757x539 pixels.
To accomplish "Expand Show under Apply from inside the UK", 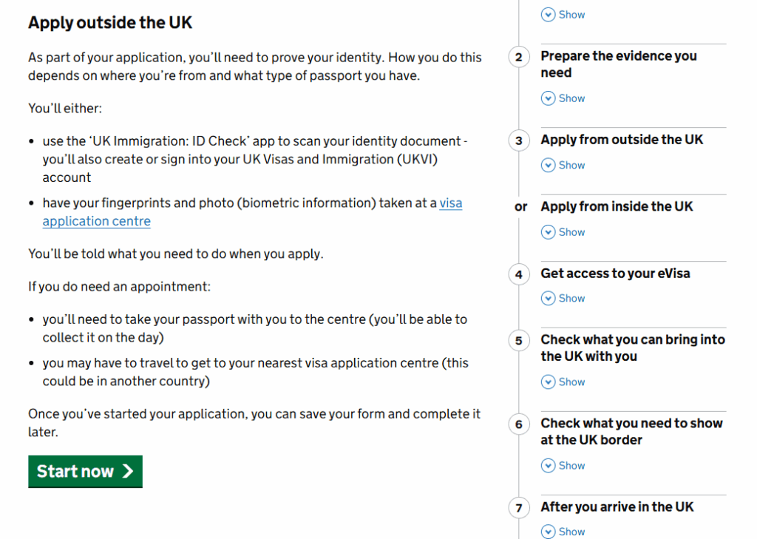I will (571, 232).
